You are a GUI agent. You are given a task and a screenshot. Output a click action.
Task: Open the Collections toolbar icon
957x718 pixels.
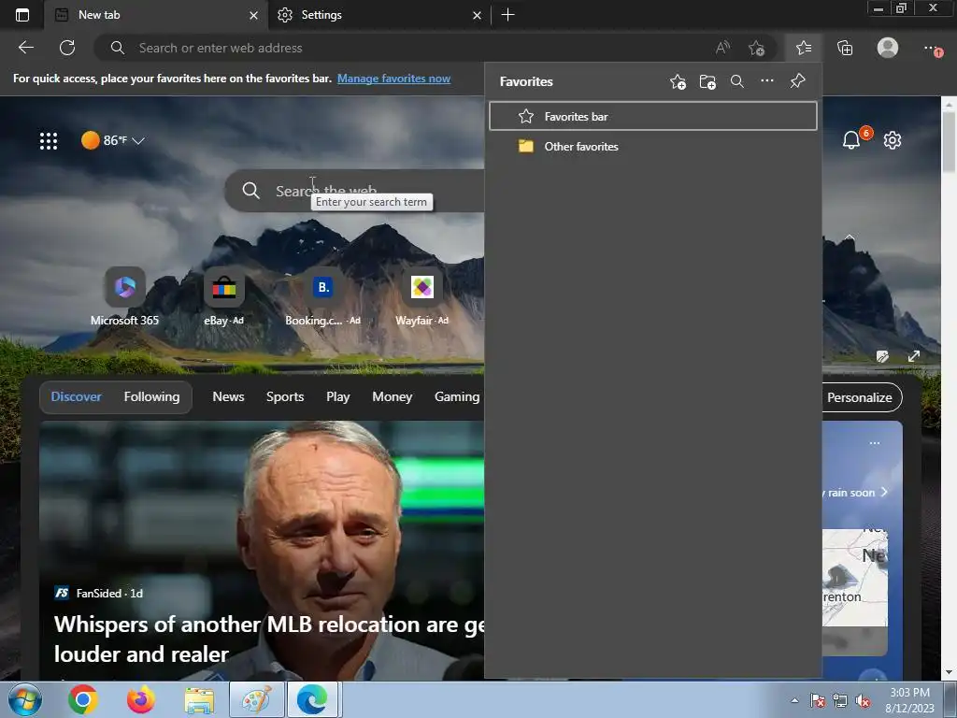point(845,48)
